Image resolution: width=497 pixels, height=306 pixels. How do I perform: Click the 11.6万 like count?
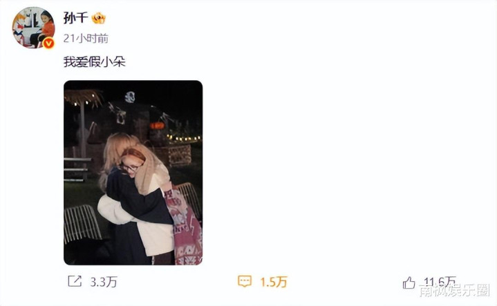coord(440,282)
